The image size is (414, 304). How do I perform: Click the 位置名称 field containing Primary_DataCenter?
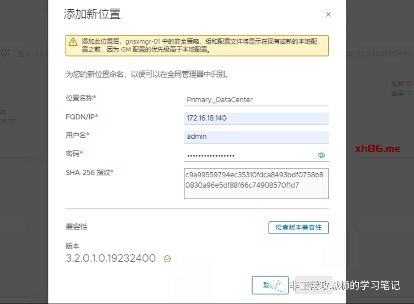(256, 100)
